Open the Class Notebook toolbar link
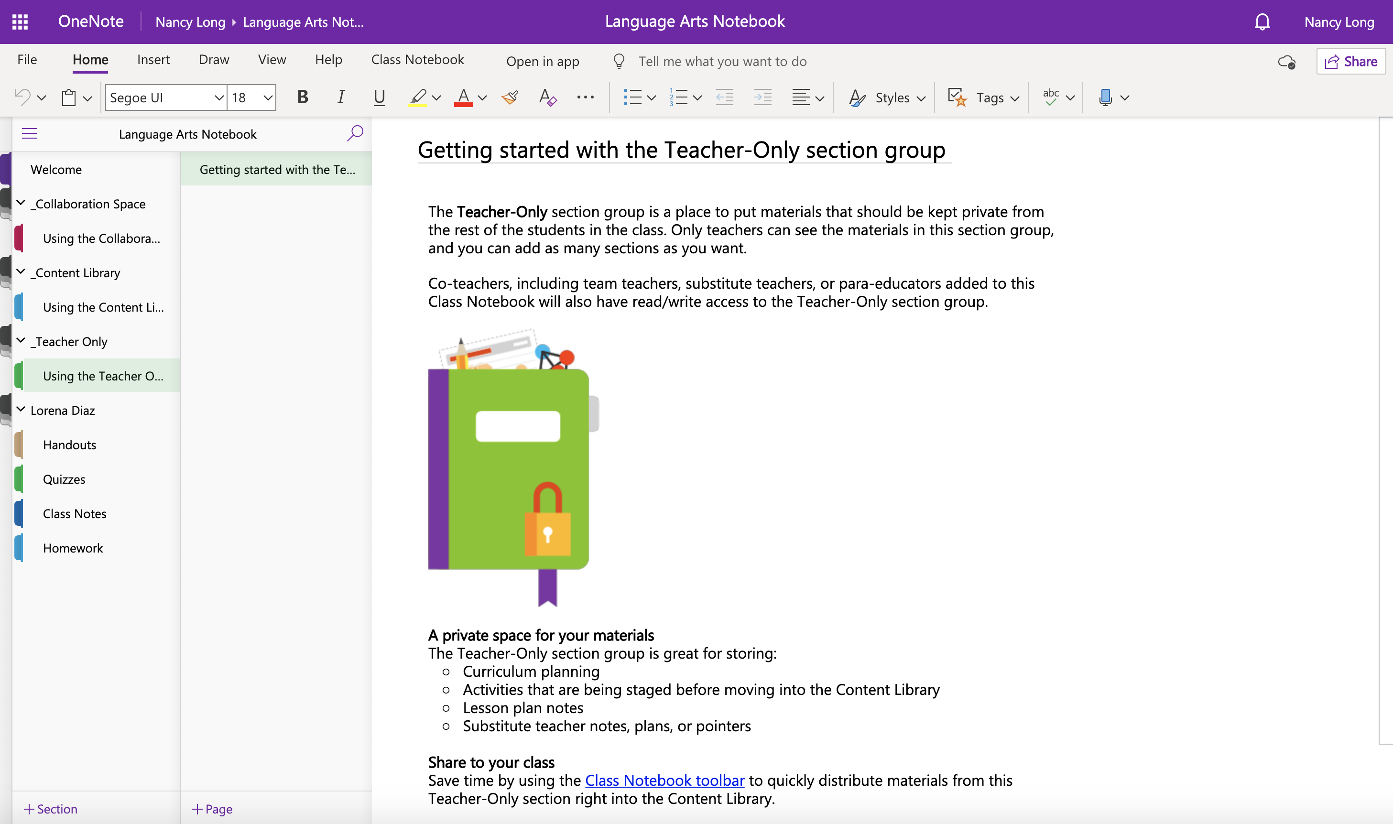 point(664,780)
